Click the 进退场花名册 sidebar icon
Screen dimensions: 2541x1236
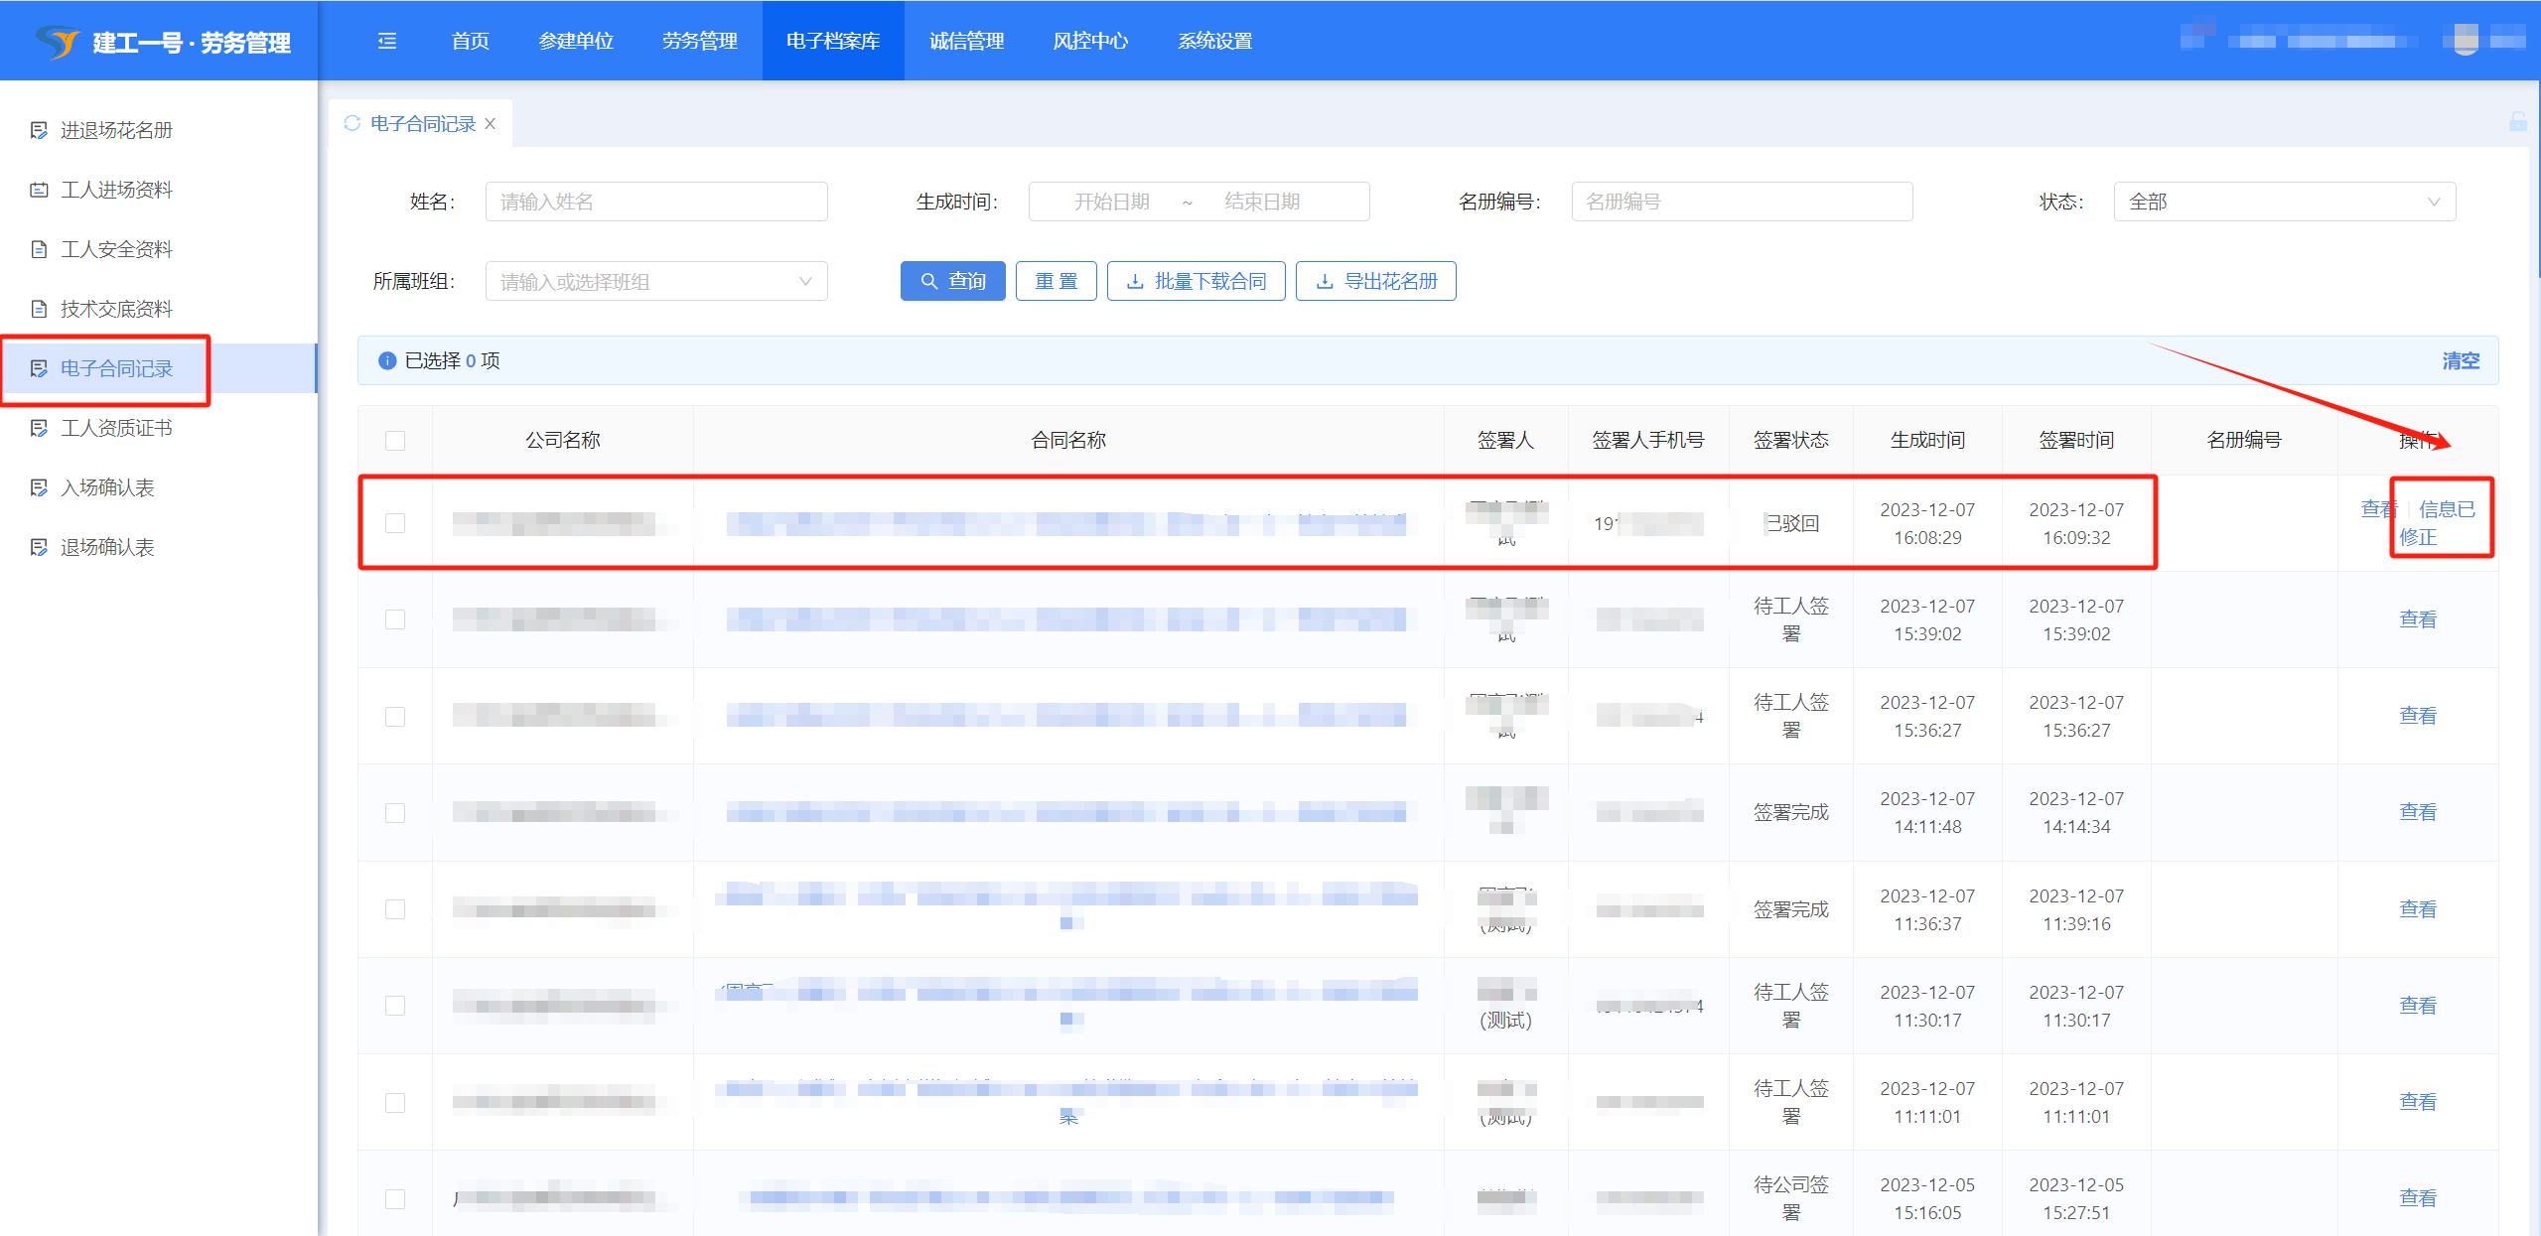point(39,130)
